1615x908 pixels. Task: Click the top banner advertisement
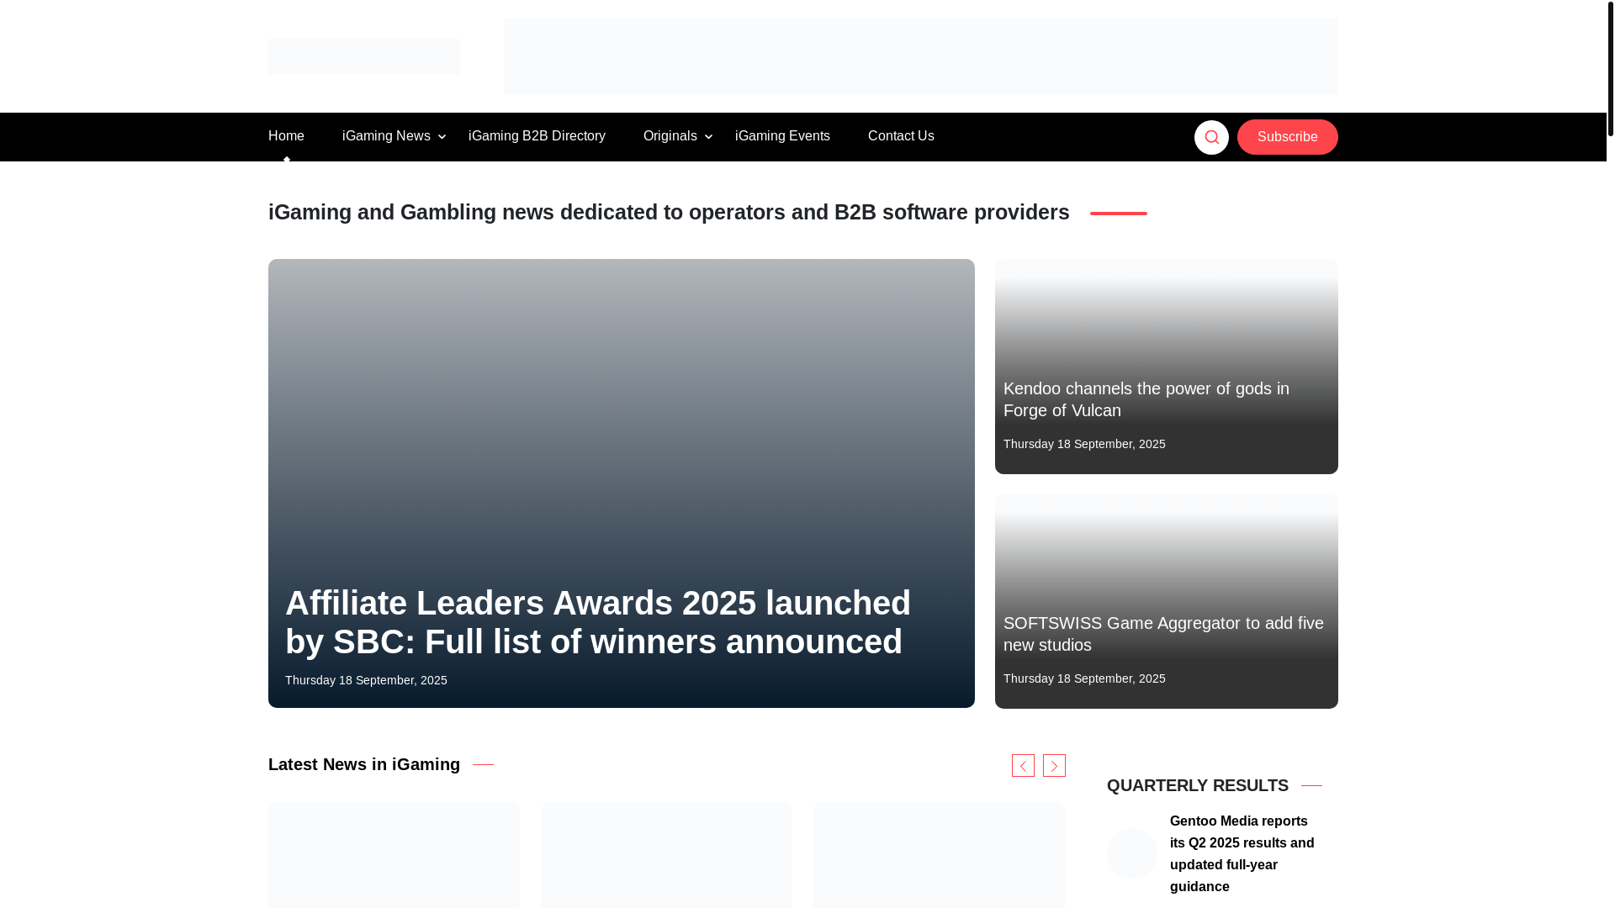click(x=921, y=56)
